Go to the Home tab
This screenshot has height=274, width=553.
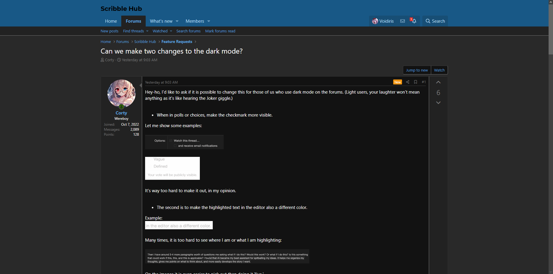111,21
